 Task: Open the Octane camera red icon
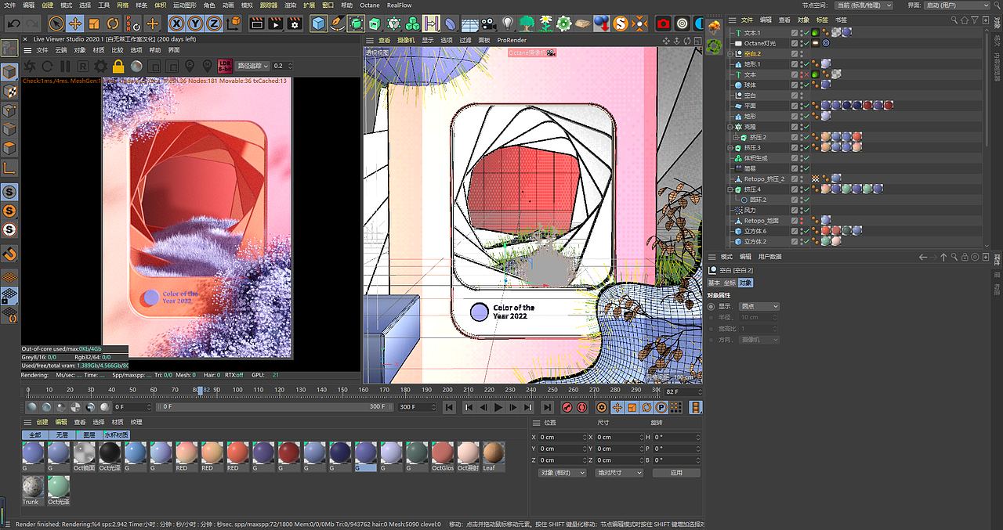coord(664,23)
